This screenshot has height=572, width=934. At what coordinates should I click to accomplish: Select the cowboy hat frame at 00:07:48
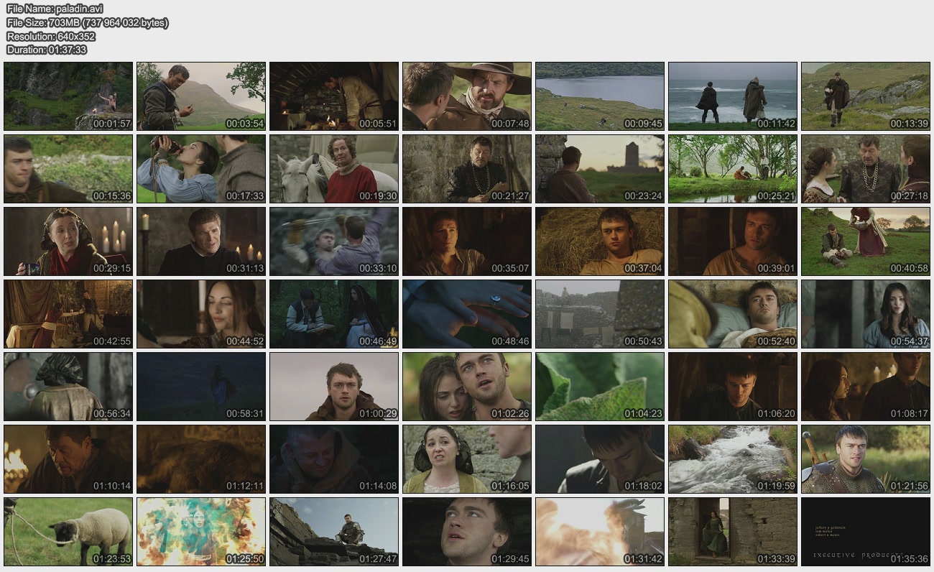tap(467, 96)
